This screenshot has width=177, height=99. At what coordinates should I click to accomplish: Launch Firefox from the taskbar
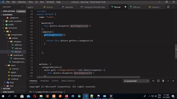click(66, 96)
